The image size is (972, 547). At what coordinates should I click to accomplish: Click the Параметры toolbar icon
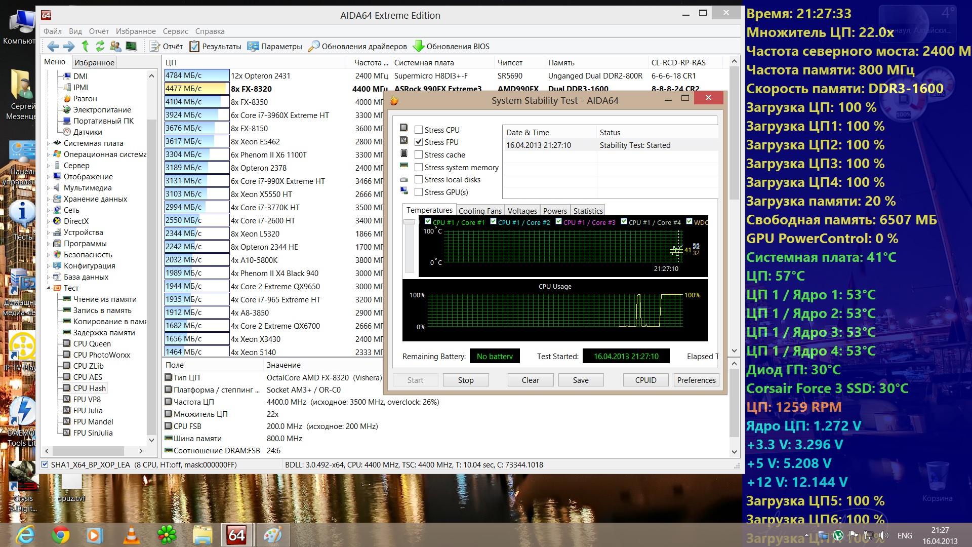[x=253, y=46]
